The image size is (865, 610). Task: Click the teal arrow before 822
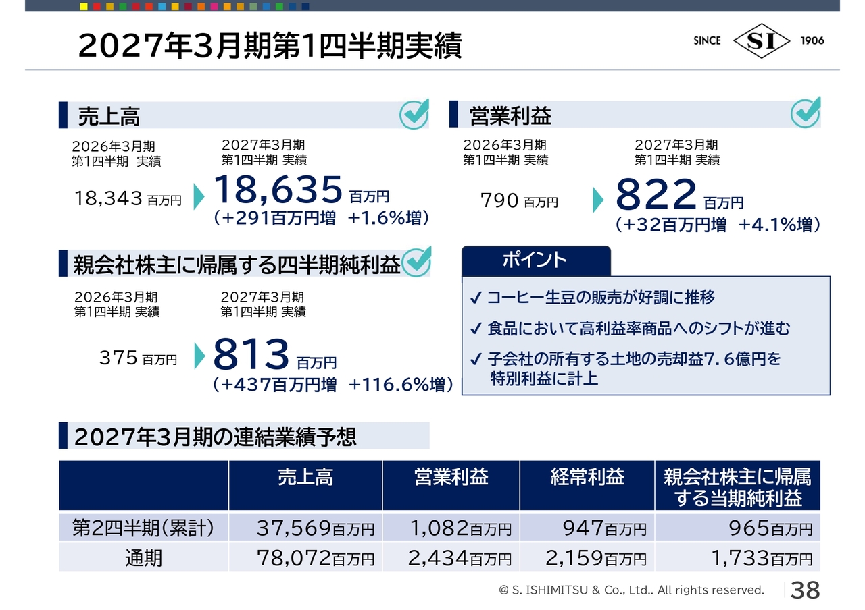[x=598, y=199]
